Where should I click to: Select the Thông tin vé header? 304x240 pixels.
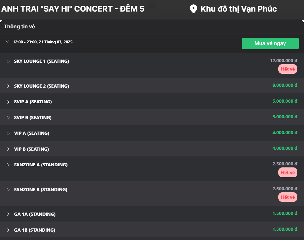coord(19,27)
